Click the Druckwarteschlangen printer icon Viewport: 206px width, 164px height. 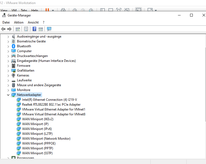tap(13, 56)
